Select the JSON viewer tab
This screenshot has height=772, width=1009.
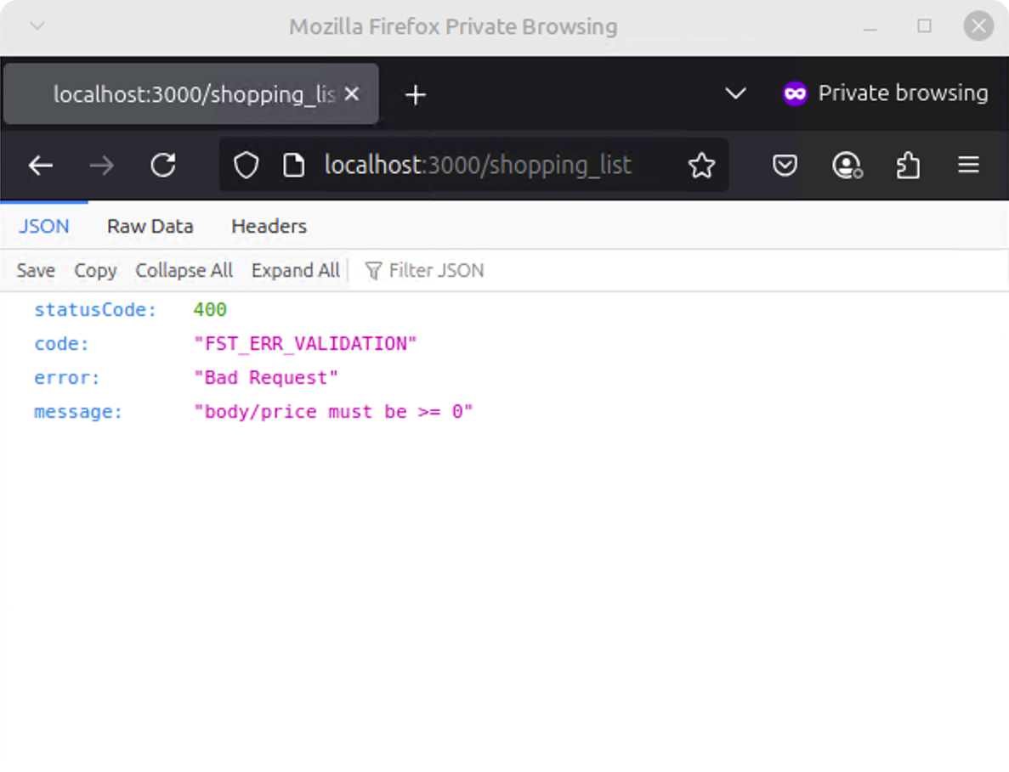[x=44, y=227]
